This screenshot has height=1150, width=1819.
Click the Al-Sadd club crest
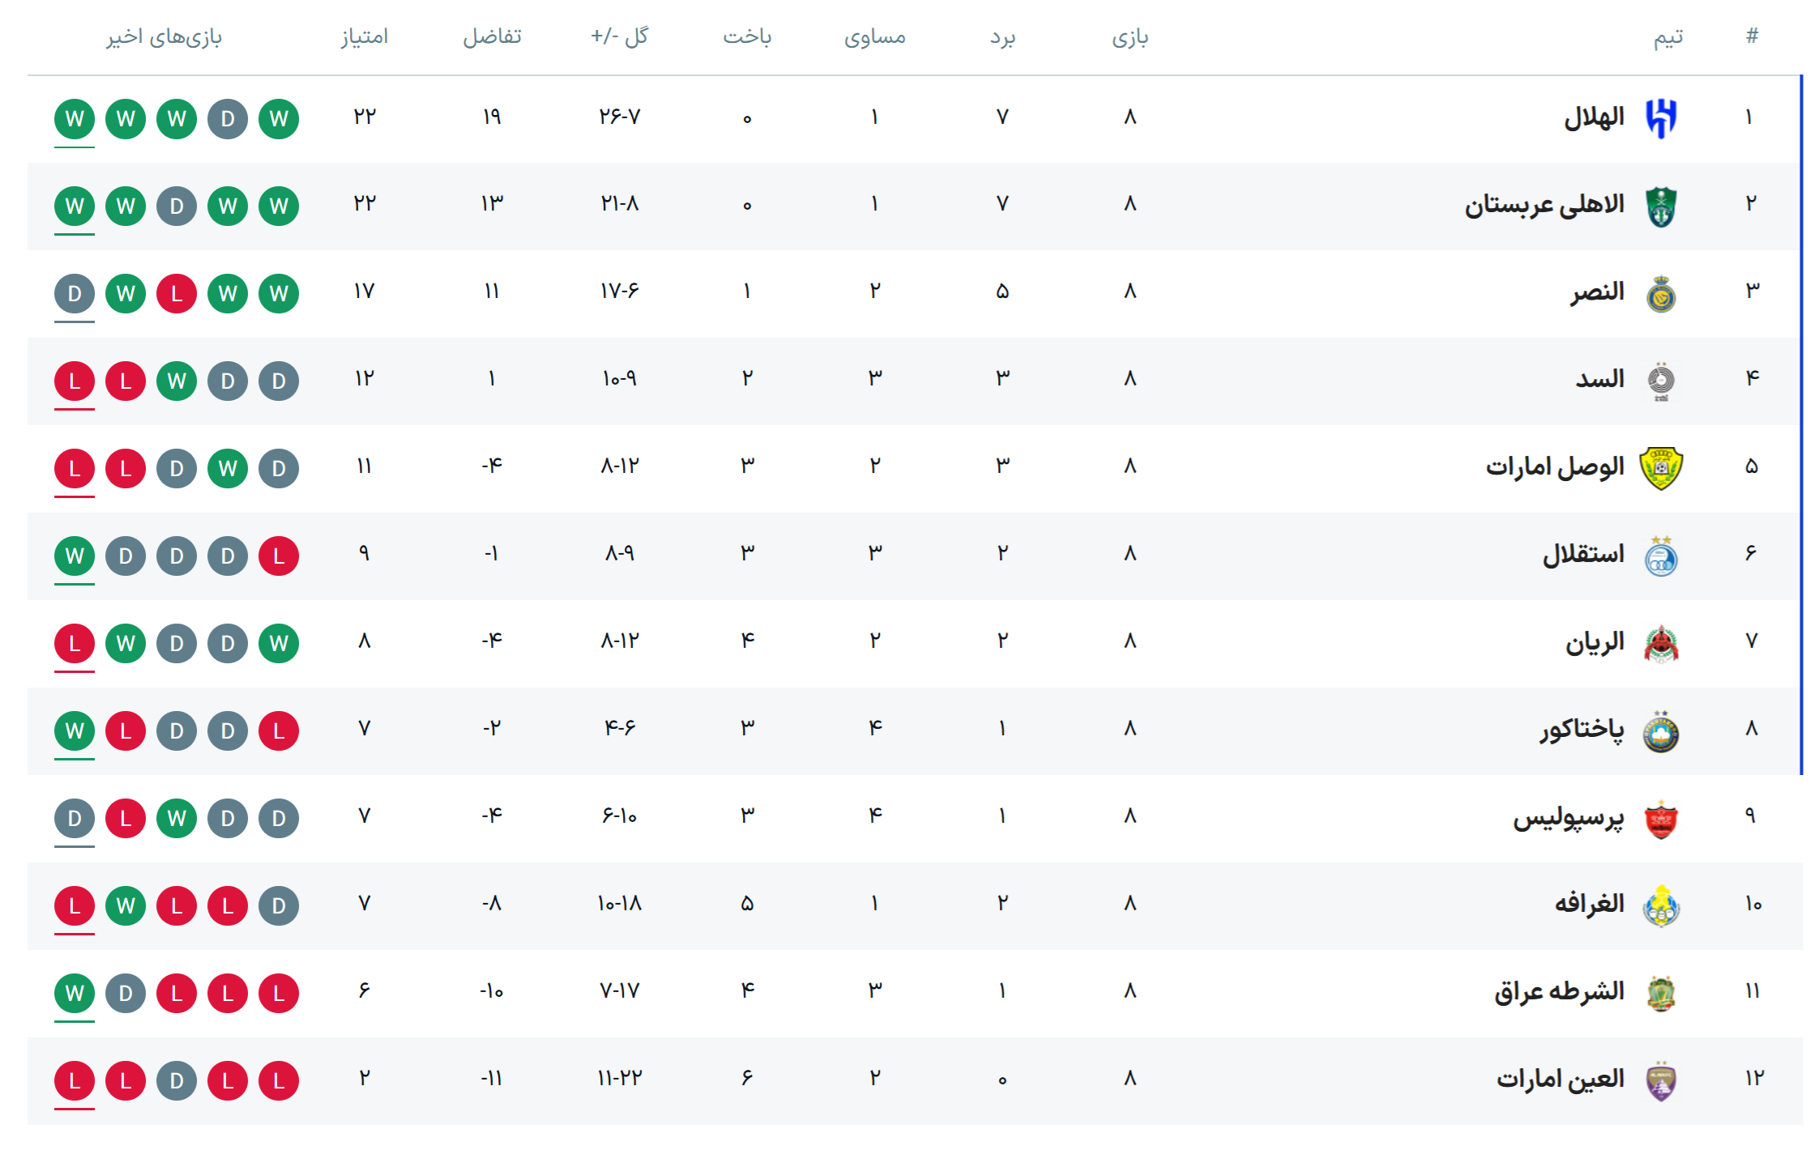(1661, 381)
